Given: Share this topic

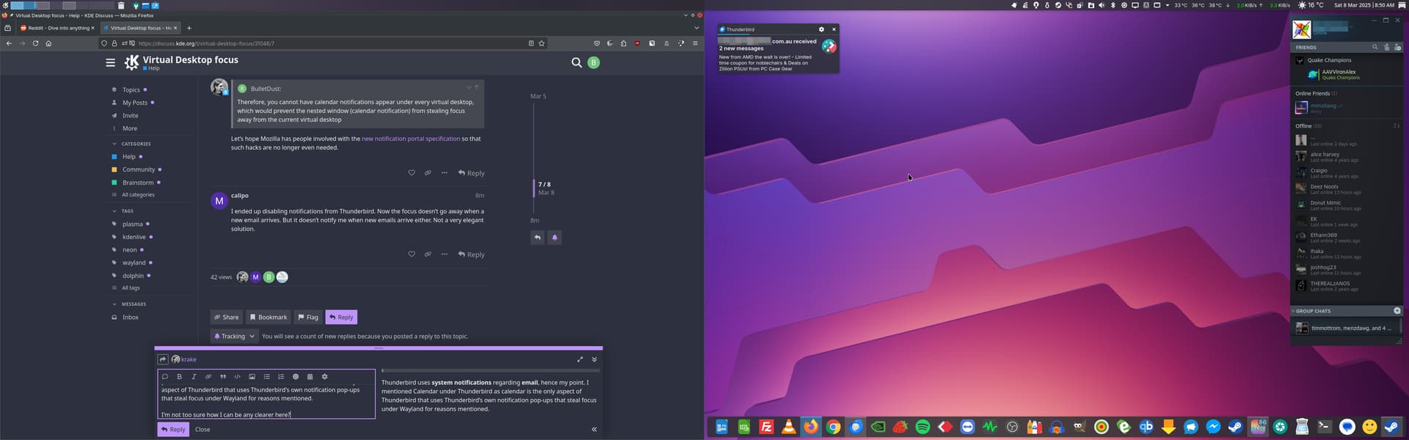Looking at the screenshot, I should coord(227,317).
